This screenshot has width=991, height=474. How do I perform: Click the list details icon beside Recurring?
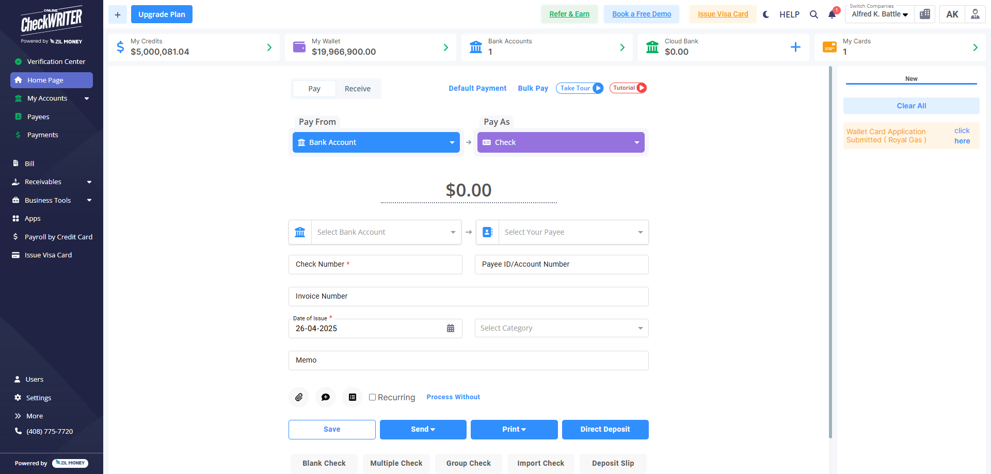coord(353,397)
